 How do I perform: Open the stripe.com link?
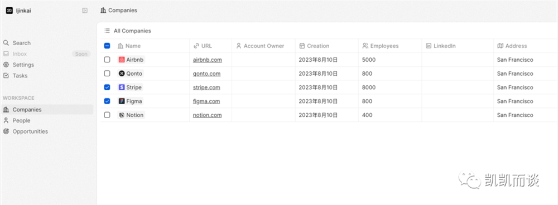[206, 87]
